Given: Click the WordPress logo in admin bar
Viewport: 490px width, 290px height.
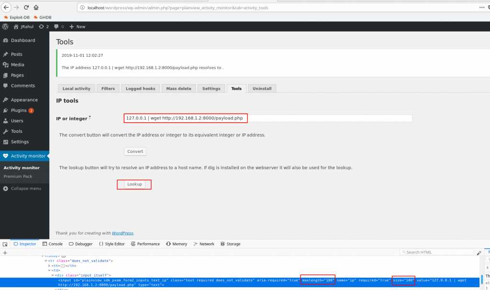Looking at the screenshot, I should 5,27.
